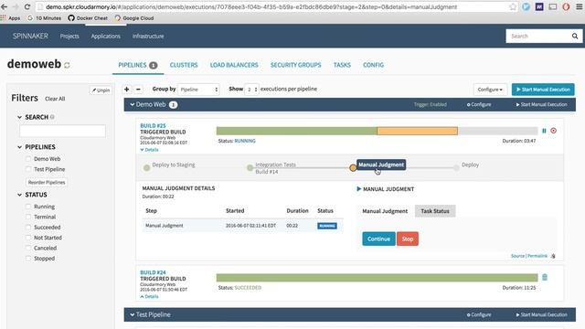The width and height of the screenshot is (585, 329).
Task: Click the purple W extension icon
Action: pos(539,6)
